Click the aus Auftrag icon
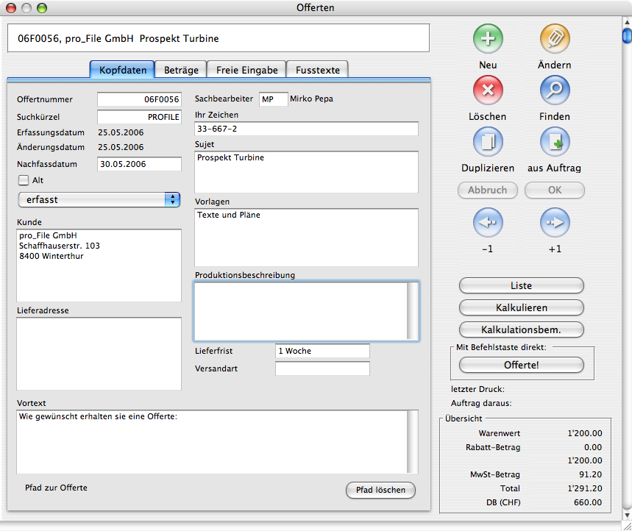Image resolution: width=632 pixels, height=531 pixels. pyautogui.click(x=555, y=142)
